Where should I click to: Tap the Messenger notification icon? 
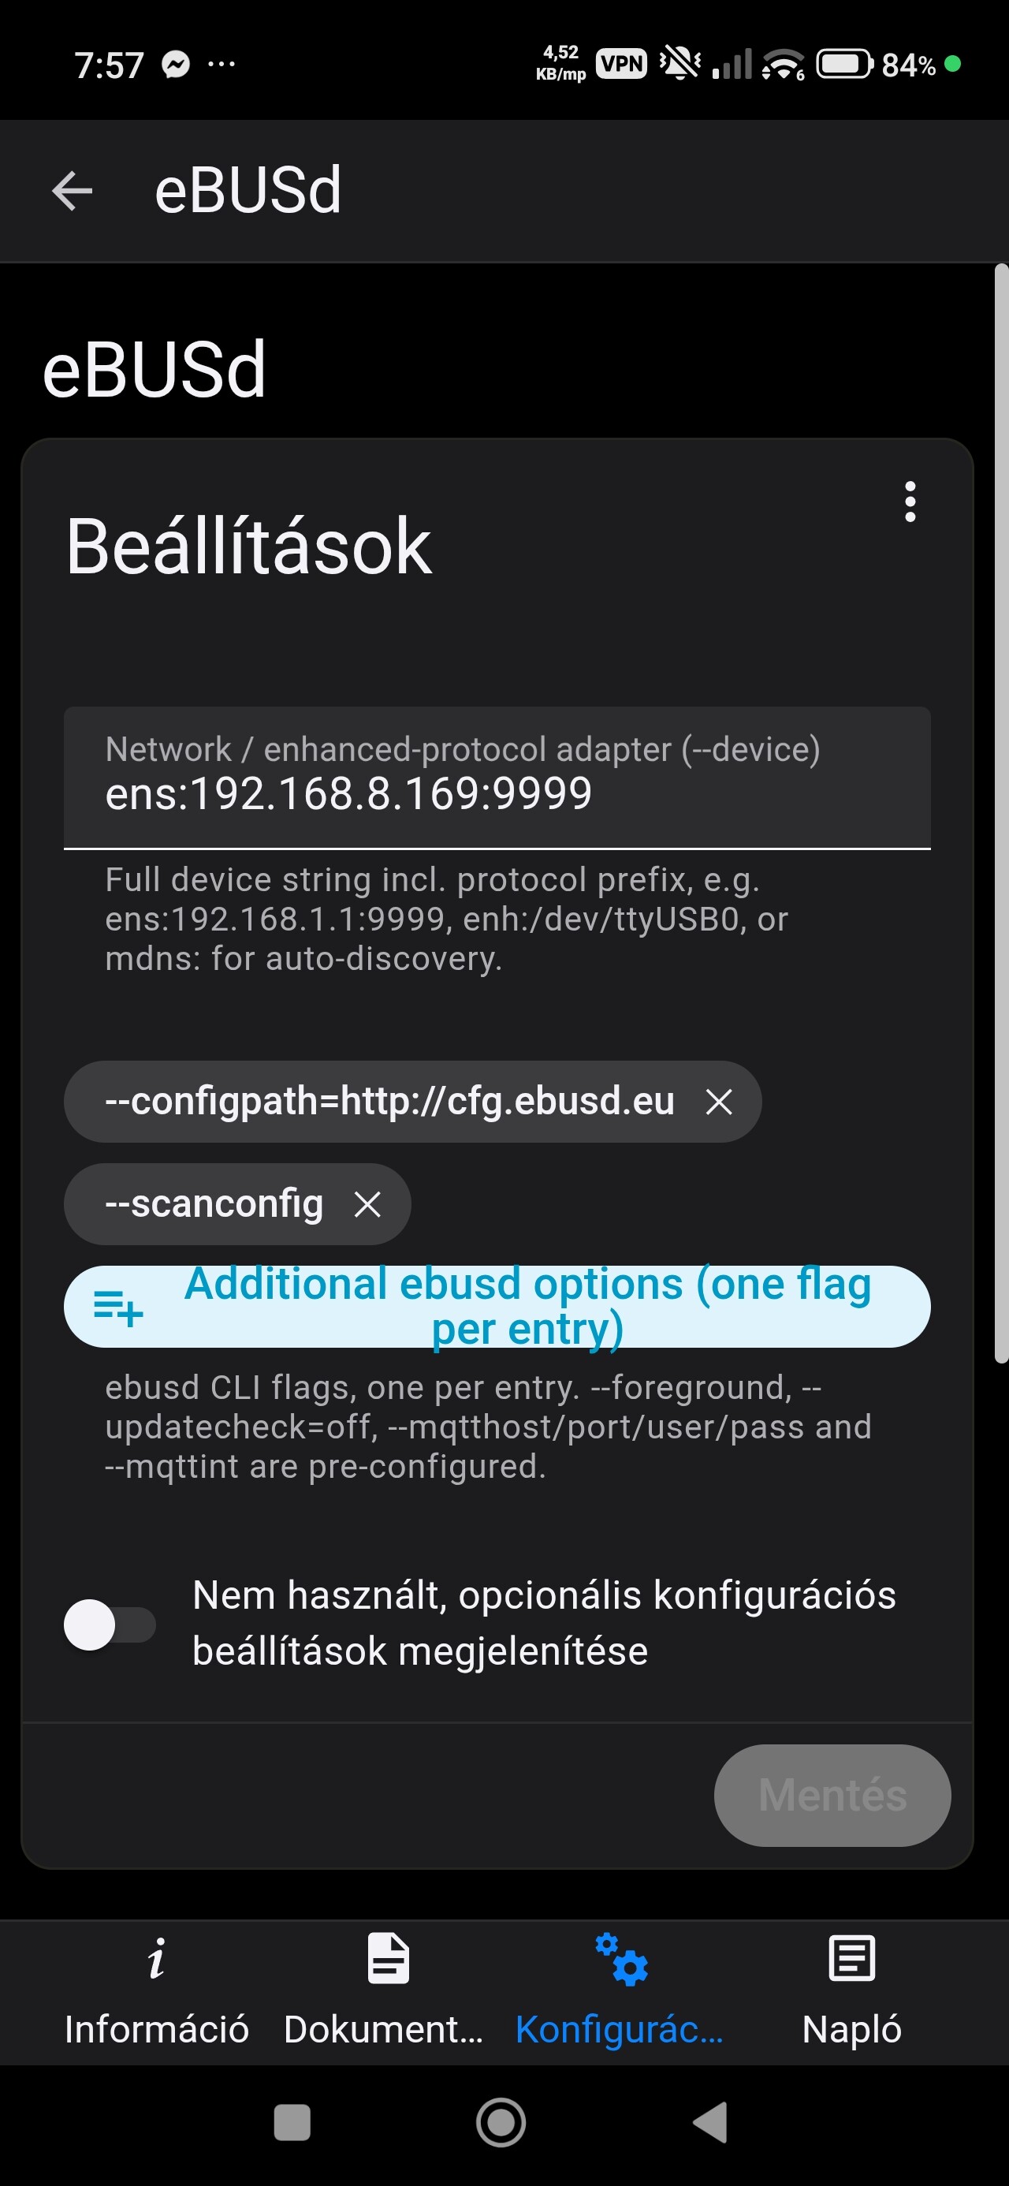coord(176,65)
